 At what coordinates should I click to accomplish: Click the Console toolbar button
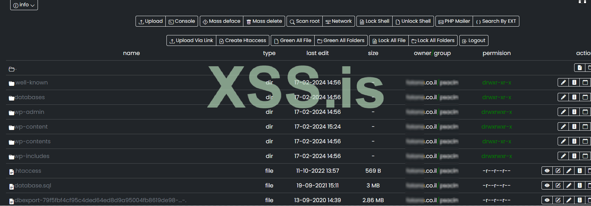(x=182, y=21)
